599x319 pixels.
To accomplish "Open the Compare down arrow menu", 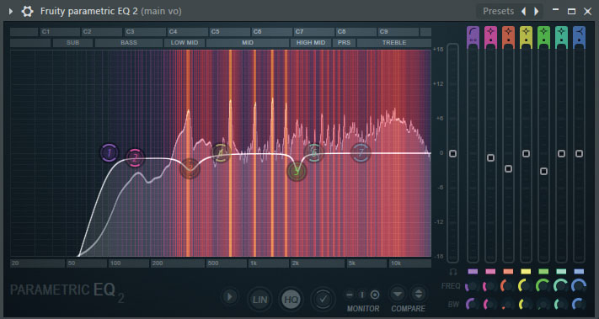I will (x=398, y=295).
